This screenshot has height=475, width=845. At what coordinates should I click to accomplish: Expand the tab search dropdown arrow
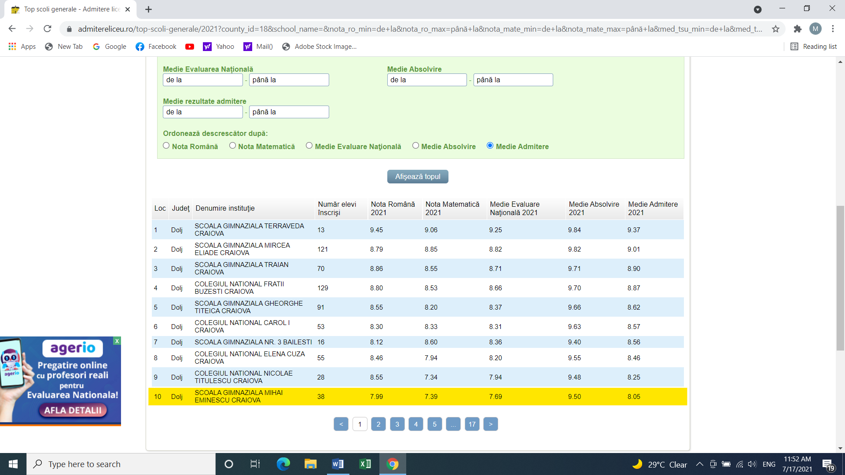757,9
